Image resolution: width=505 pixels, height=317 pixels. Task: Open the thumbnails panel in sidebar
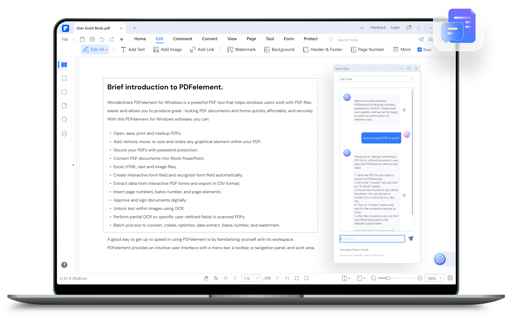tap(64, 65)
